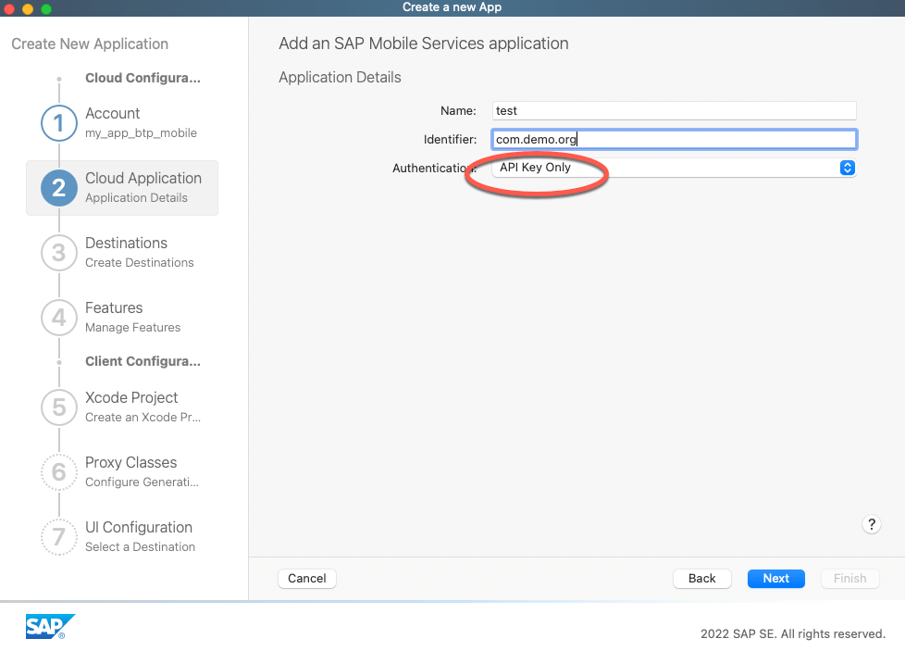Go to the Account step label

(x=113, y=113)
